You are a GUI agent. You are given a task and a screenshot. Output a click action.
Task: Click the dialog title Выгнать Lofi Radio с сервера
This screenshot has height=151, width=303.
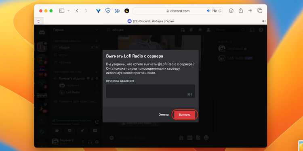[x=135, y=56]
